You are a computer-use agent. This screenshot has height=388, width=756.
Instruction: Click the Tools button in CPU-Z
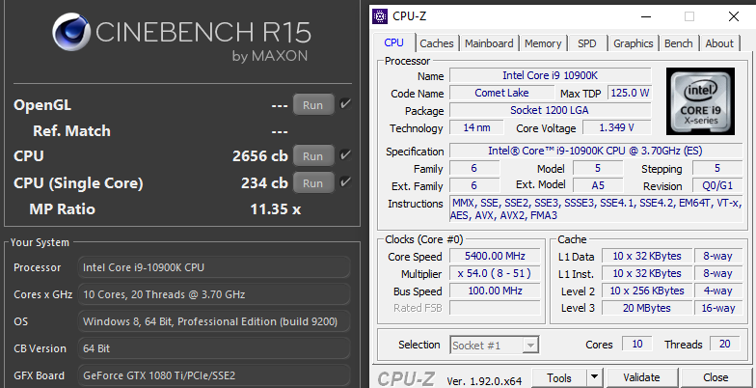[x=559, y=377]
